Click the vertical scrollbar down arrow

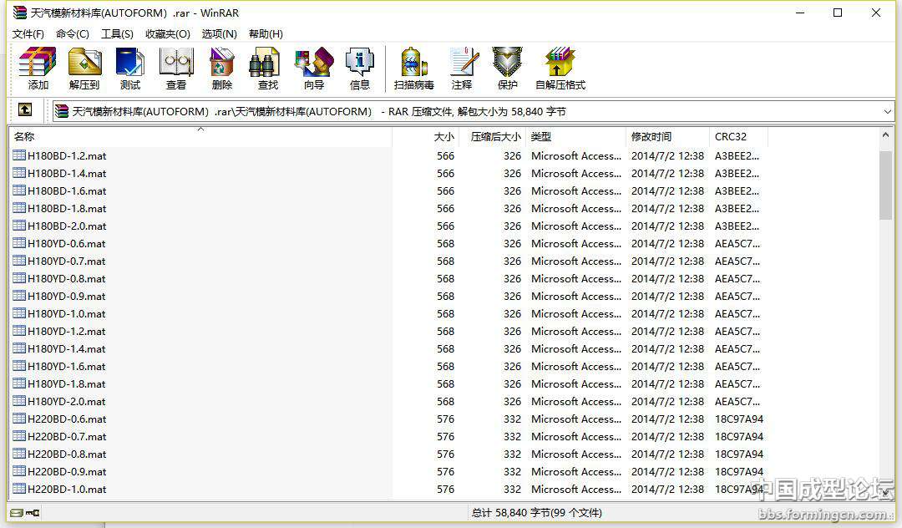886,493
